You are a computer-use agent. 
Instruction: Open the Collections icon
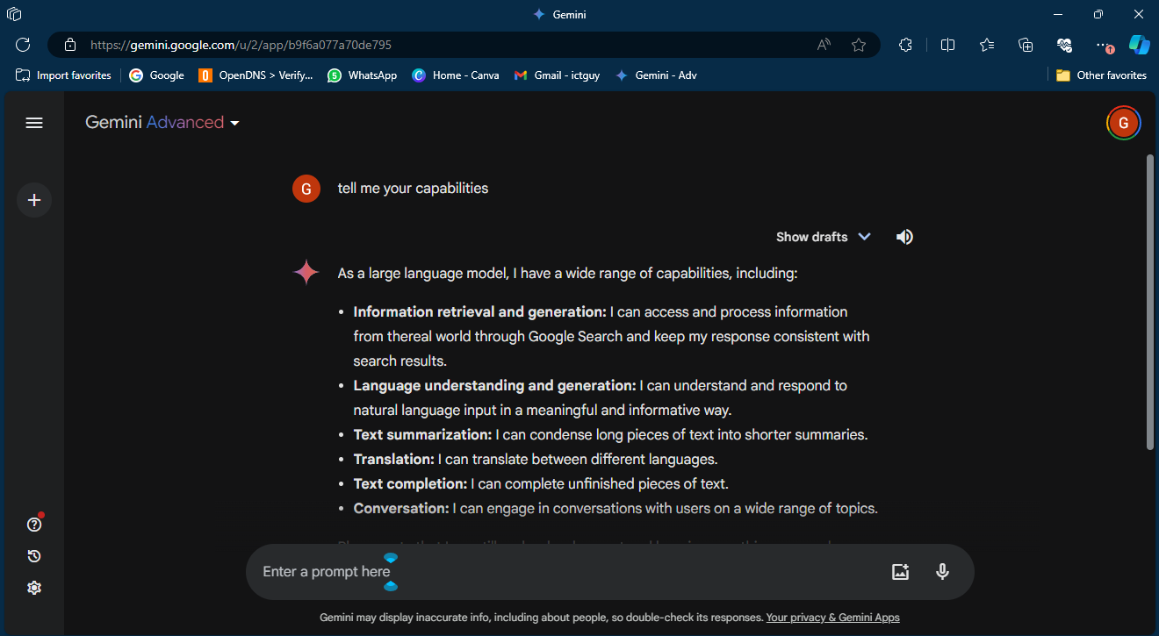1026,45
